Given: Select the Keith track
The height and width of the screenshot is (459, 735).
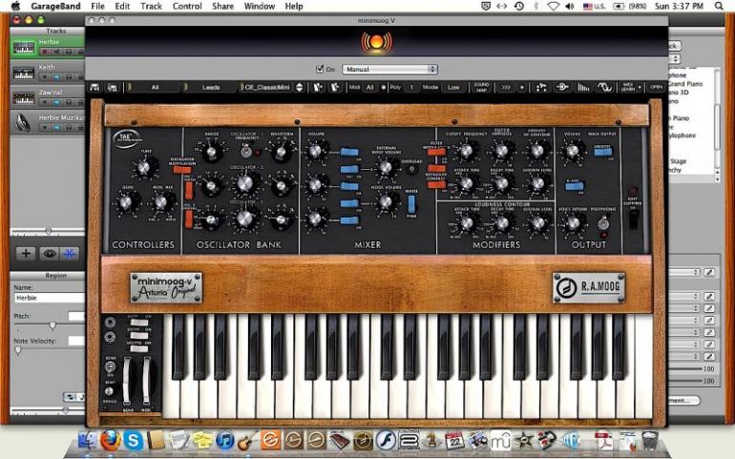Looking at the screenshot, I should [x=48, y=73].
